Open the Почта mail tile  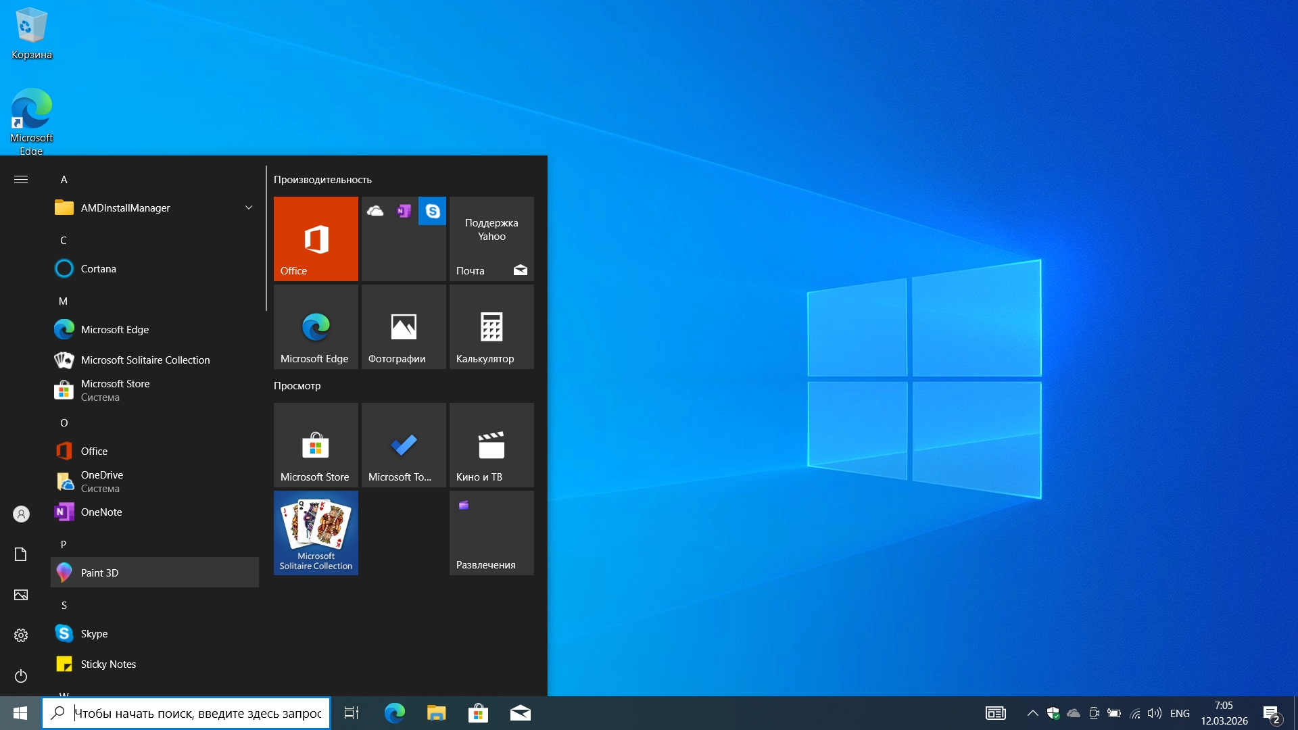(491, 239)
